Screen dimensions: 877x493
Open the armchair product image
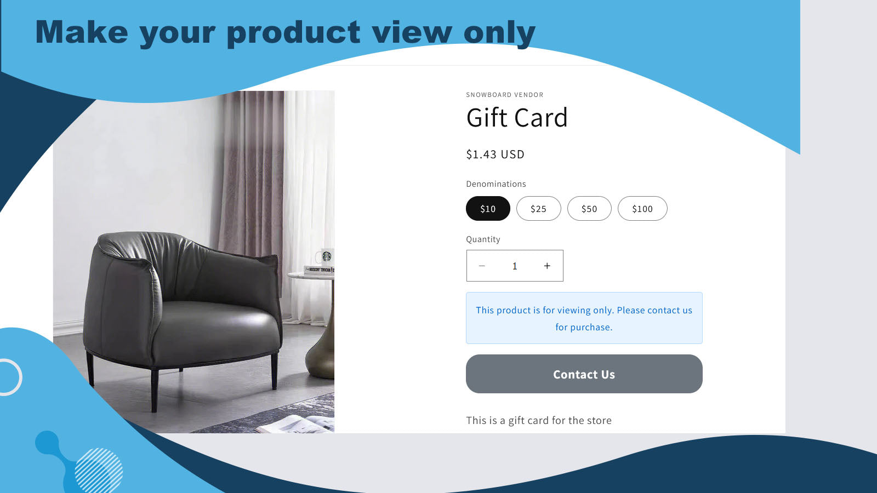pos(193,262)
